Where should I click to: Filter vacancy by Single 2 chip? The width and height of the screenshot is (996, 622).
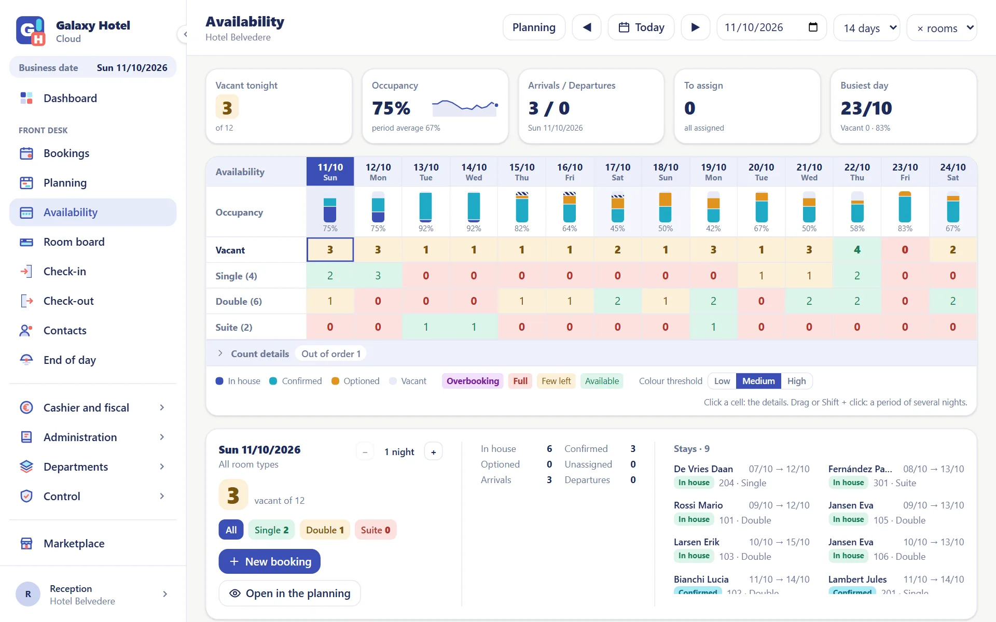pos(271,530)
